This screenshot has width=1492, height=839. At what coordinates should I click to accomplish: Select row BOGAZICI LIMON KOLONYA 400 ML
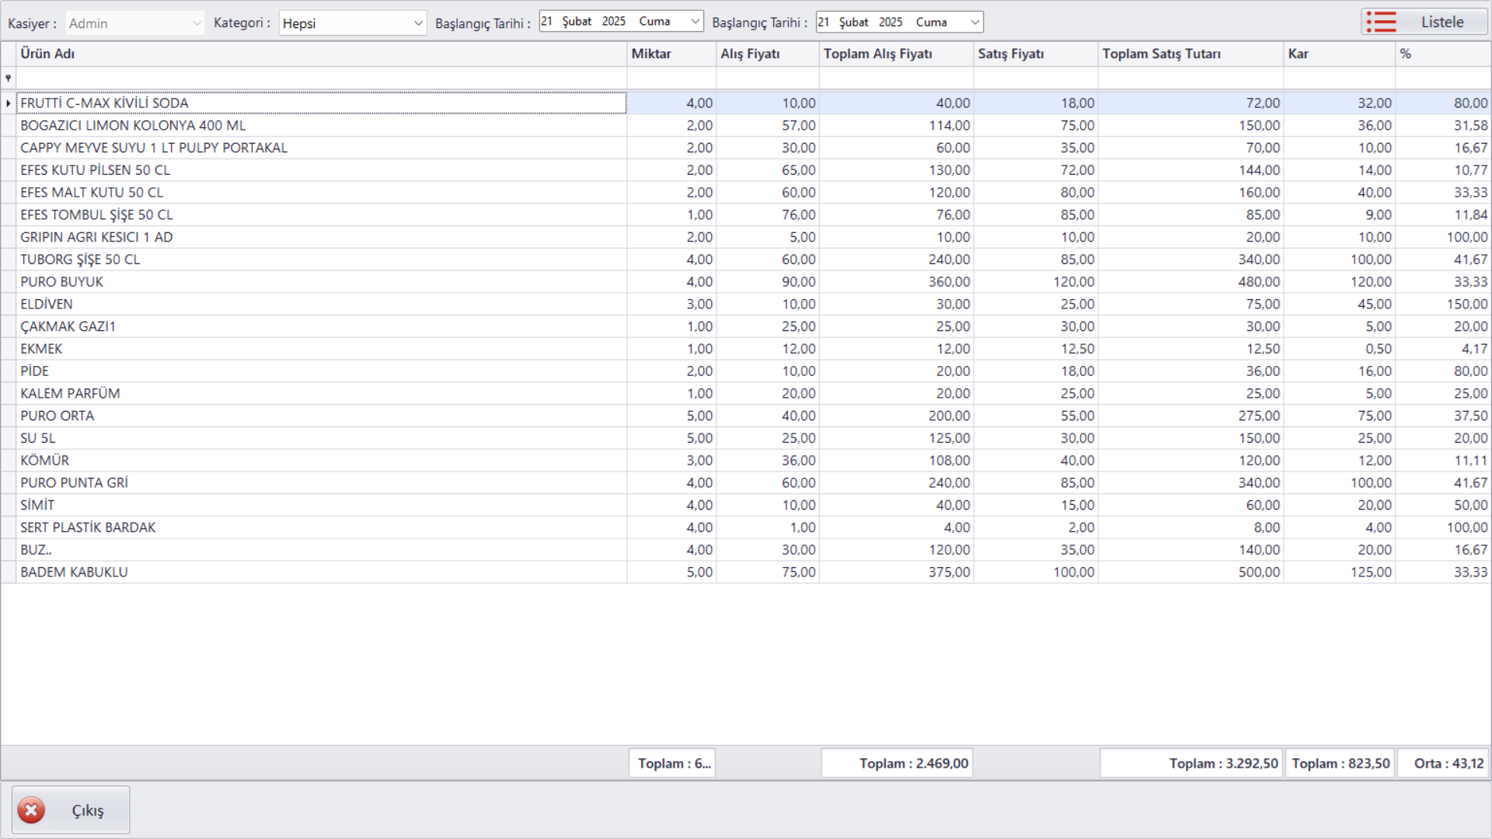pos(746,126)
